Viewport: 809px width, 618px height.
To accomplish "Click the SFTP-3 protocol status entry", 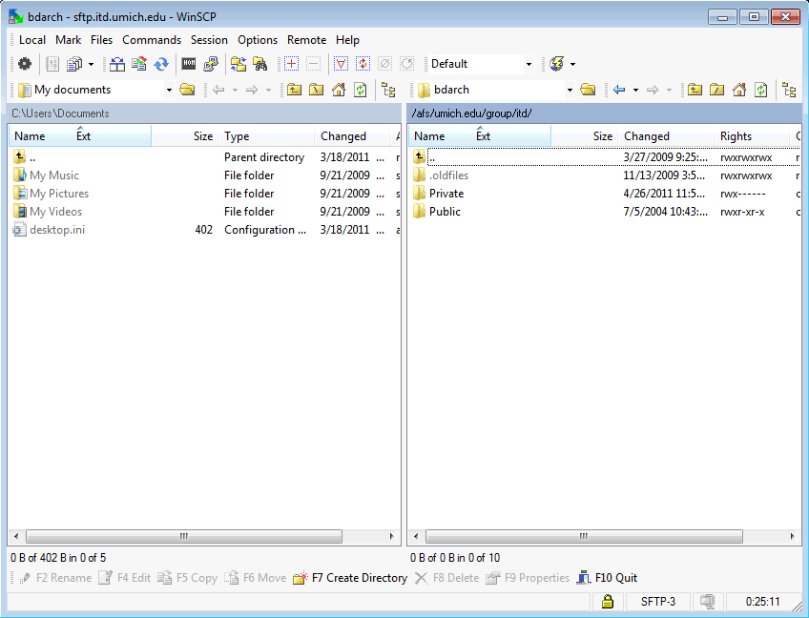I will point(658,602).
